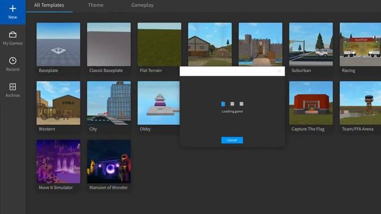Click the Western label text

47,129
